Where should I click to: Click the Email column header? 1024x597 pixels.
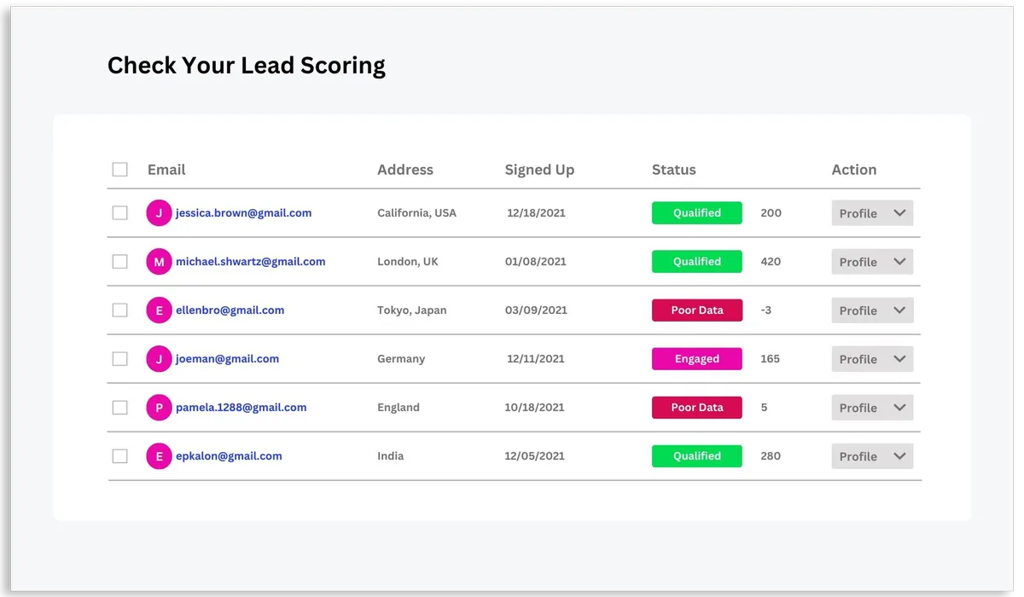click(166, 170)
